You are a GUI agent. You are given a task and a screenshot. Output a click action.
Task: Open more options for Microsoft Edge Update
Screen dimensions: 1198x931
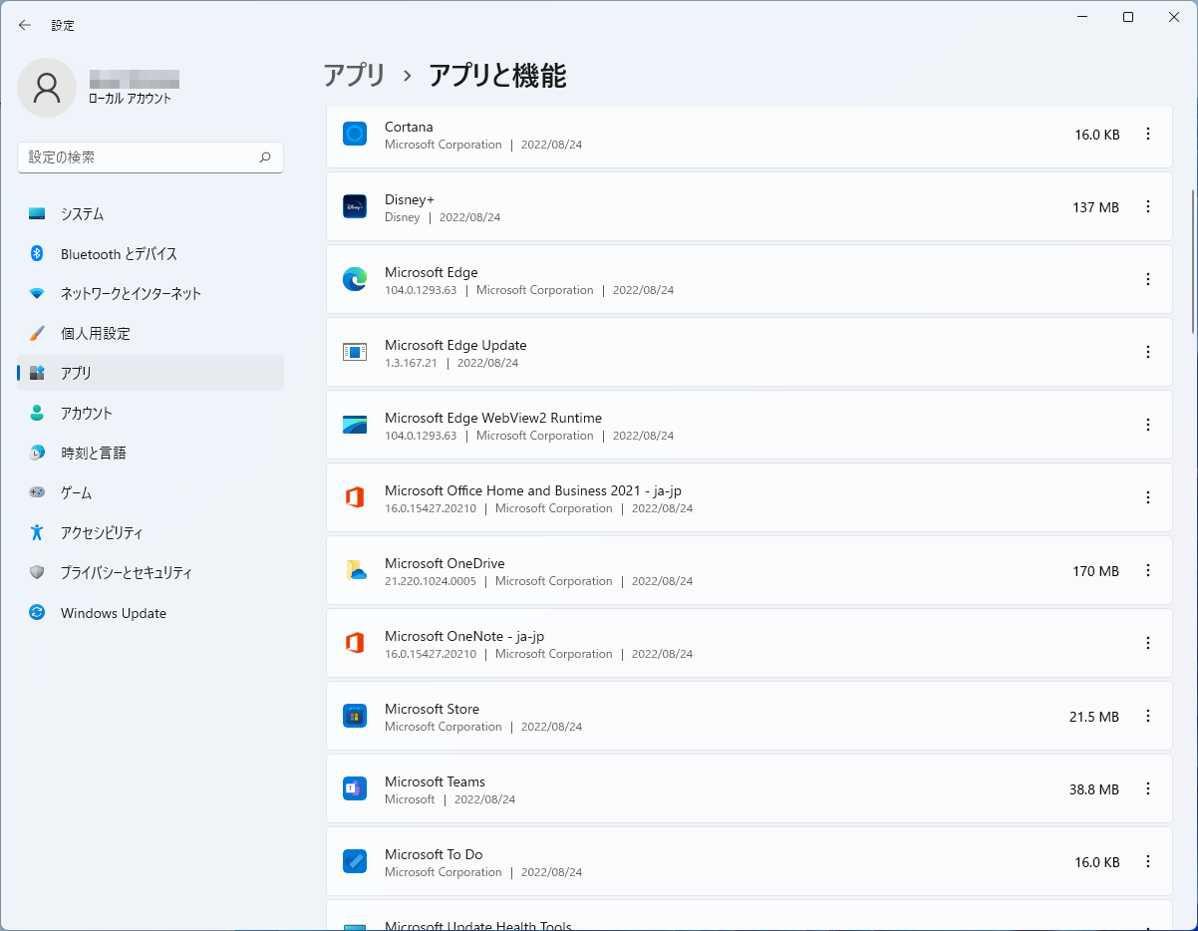(x=1148, y=352)
